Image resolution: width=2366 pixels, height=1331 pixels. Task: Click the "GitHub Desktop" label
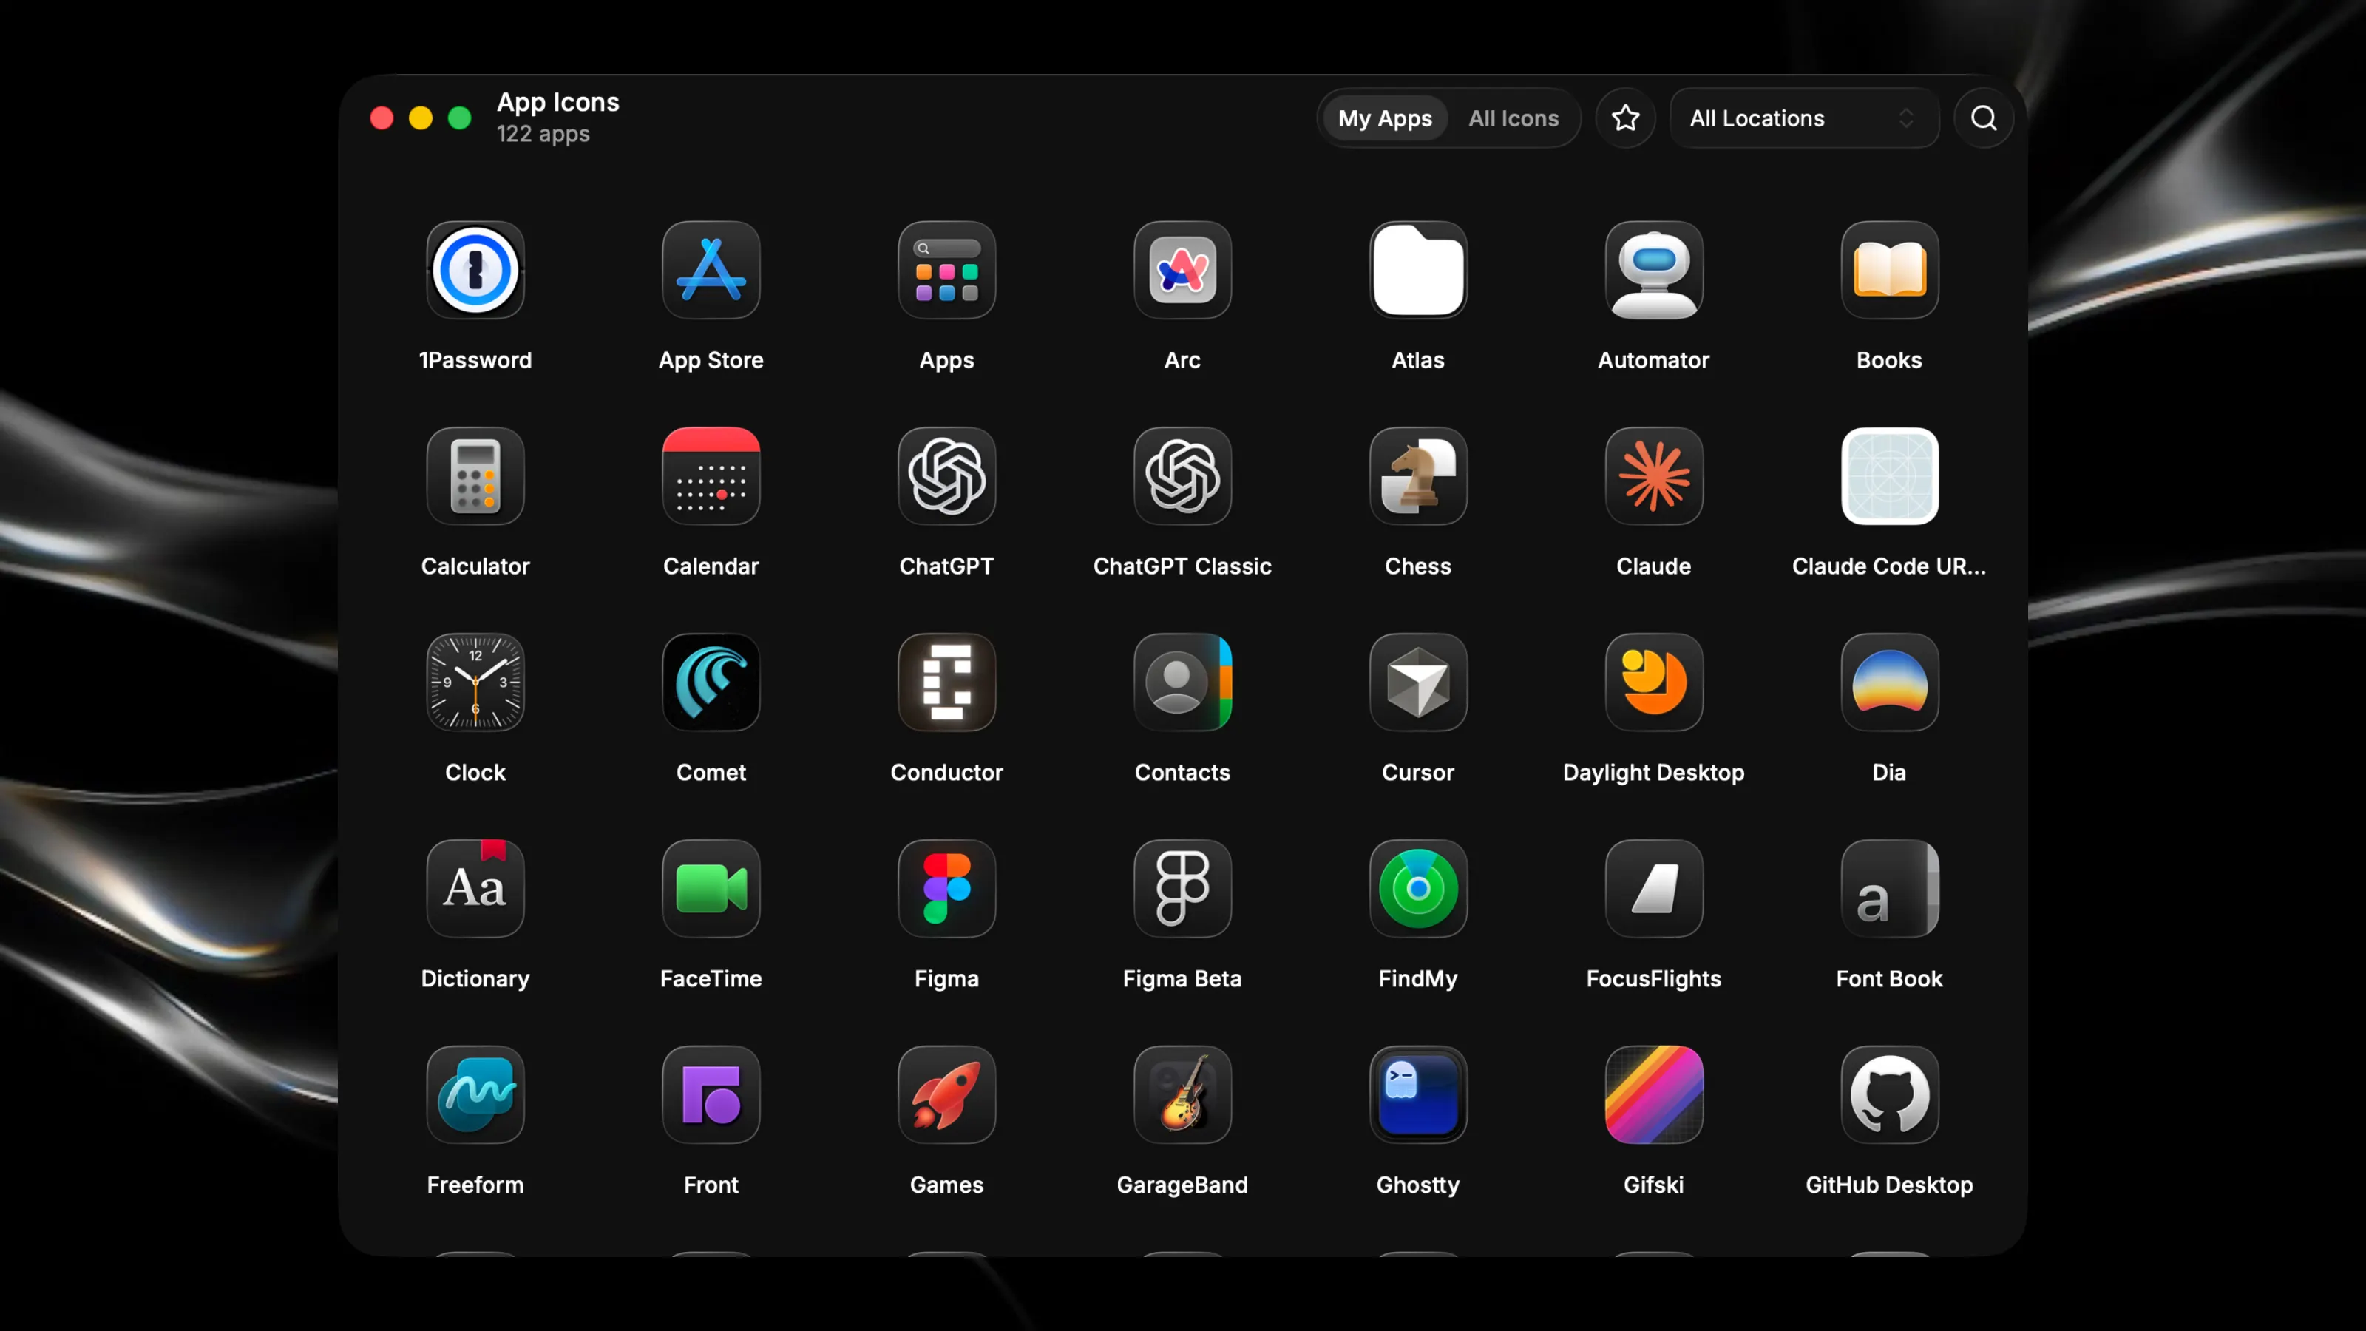(1889, 1185)
